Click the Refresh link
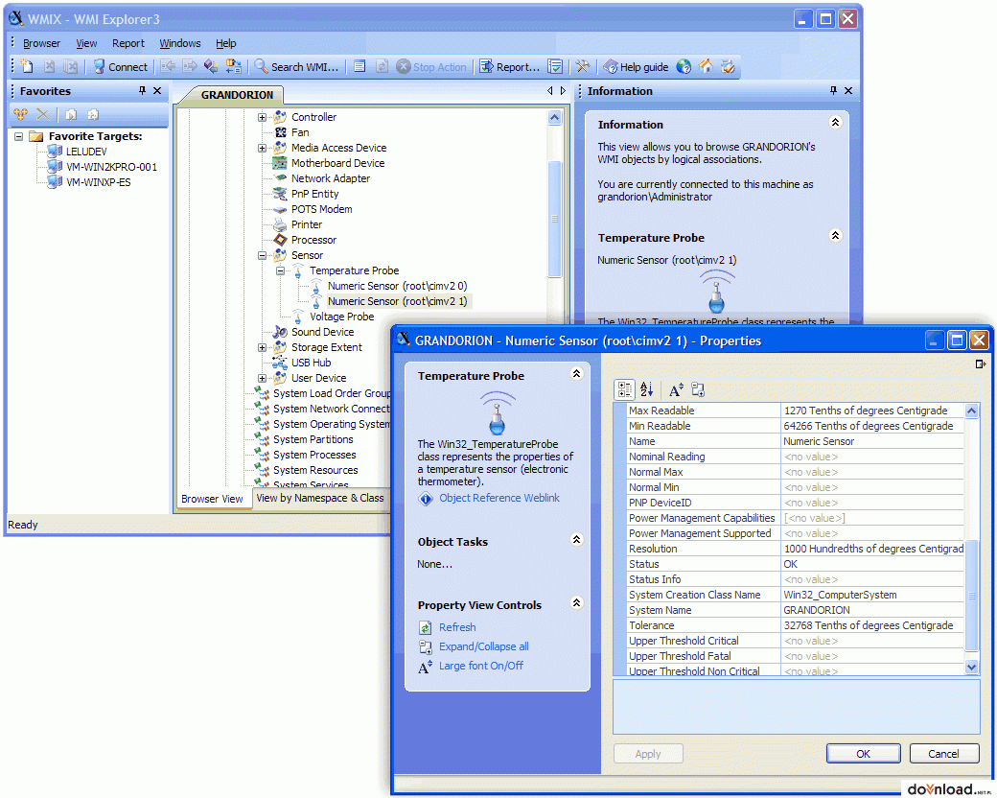The width and height of the screenshot is (997, 798). coord(457,627)
